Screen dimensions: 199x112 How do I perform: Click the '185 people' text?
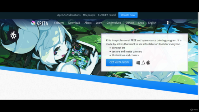(x=89, y=15)
